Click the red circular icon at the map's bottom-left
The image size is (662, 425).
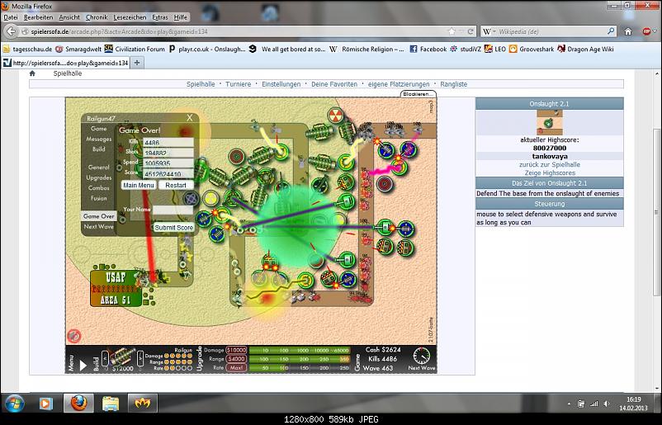pos(74,336)
